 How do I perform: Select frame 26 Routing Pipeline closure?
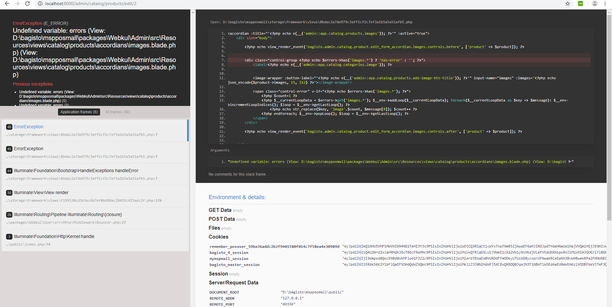click(95, 218)
